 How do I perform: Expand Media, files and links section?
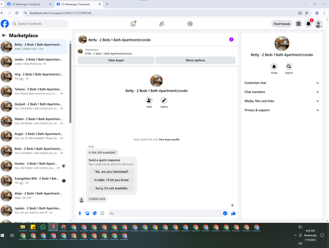(282, 101)
